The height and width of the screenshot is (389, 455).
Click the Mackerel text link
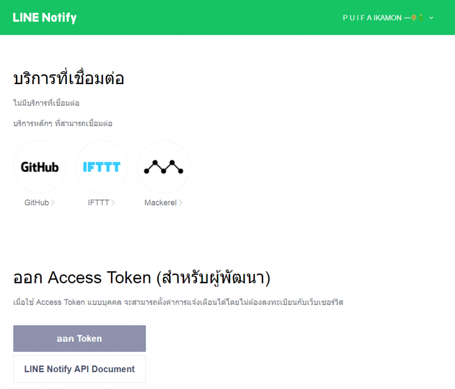coord(162,202)
